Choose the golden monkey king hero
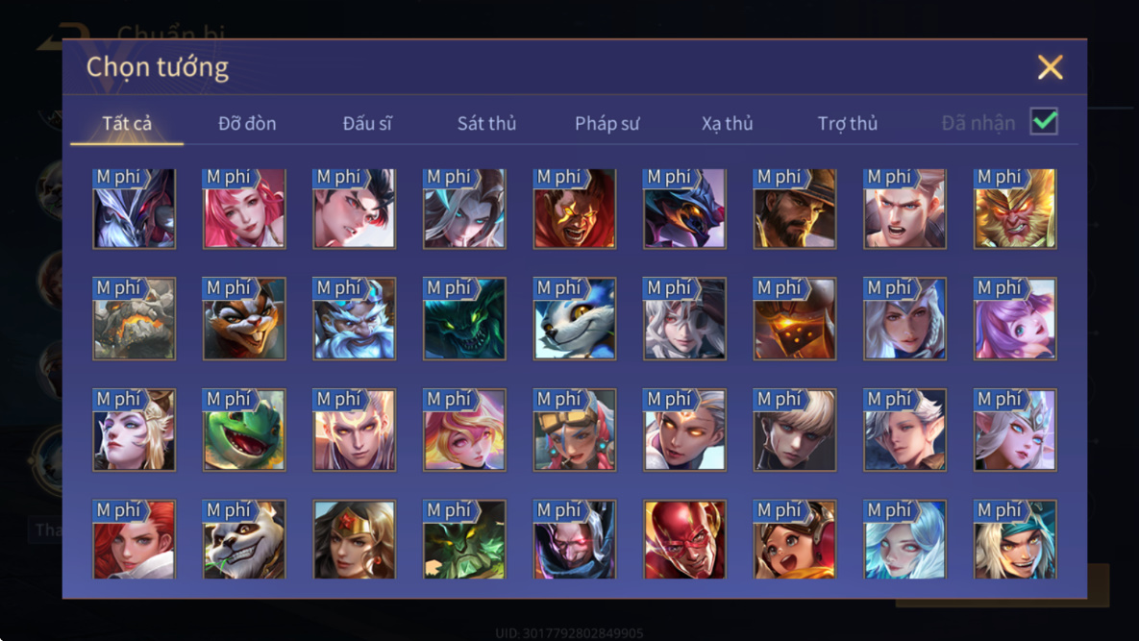The height and width of the screenshot is (641, 1139). pos(1015,210)
